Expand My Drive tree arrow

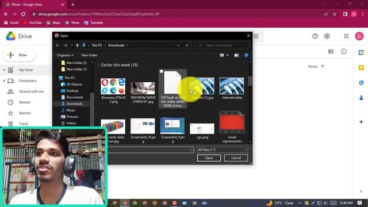click(x=4, y=70)
